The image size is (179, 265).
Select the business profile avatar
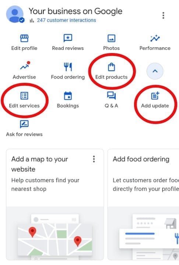[x=15, y=14]
